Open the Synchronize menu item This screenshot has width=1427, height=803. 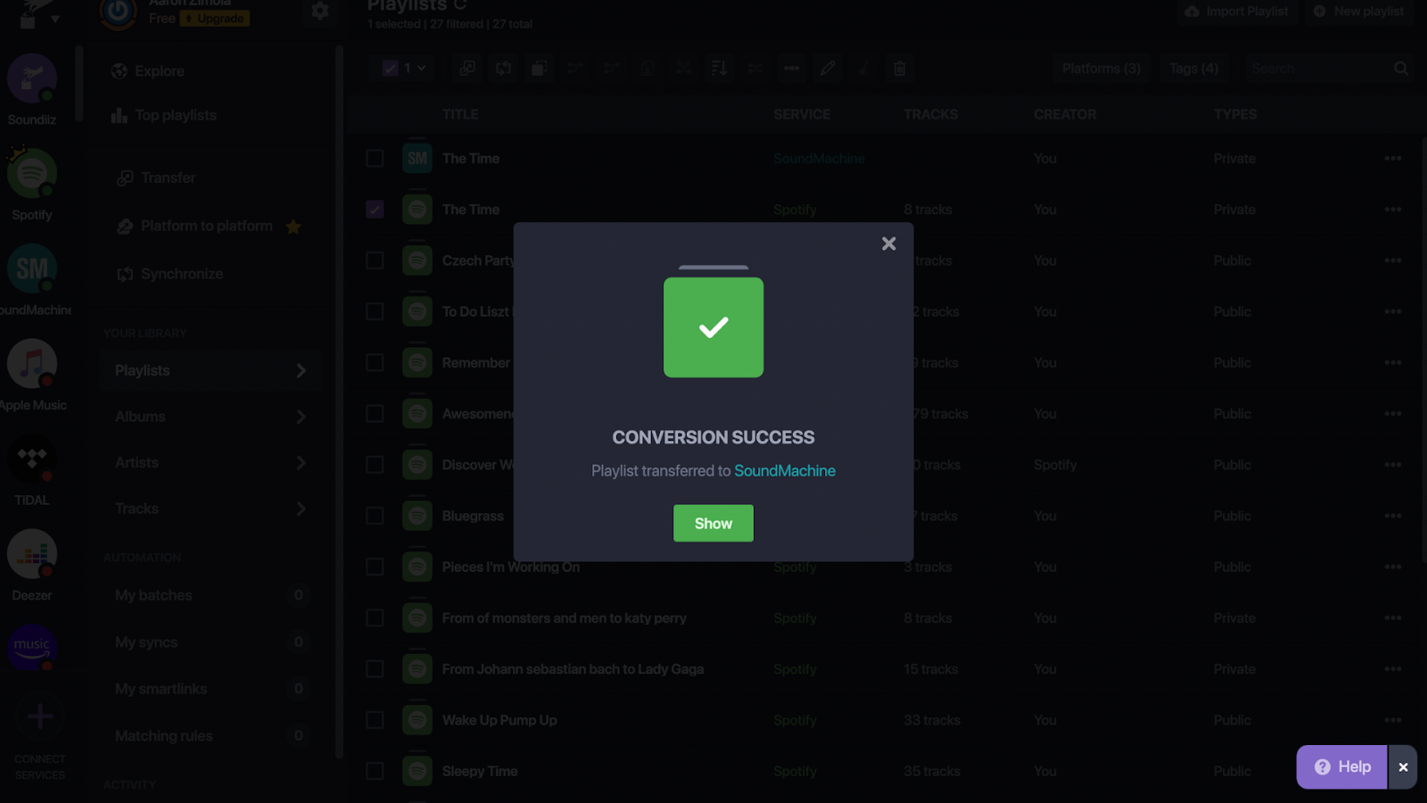click(169, 274)
